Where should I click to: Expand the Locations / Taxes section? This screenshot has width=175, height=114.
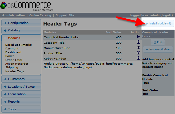click(x=21, y=86)
